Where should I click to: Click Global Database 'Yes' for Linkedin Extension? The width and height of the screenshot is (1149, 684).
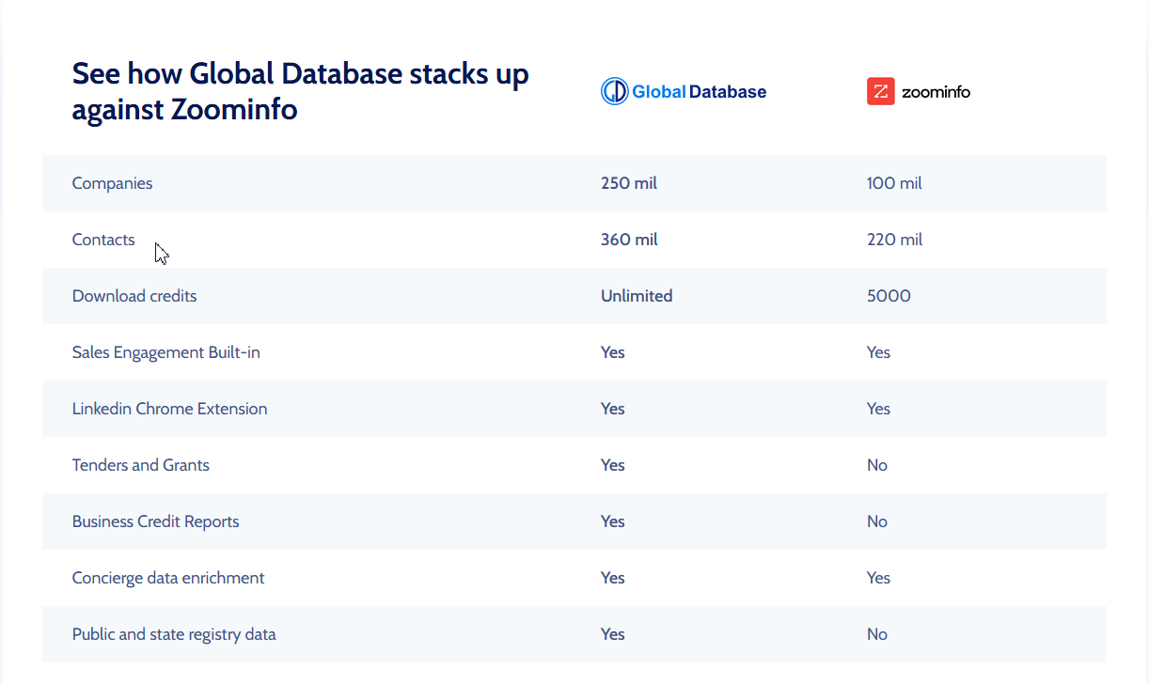pyautogui.click(x=613, y=409)
